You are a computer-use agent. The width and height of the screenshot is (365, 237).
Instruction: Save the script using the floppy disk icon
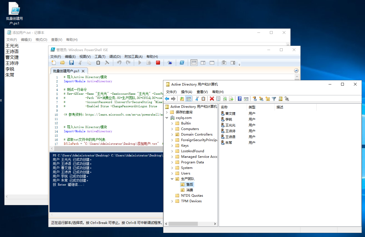(71, 63)
